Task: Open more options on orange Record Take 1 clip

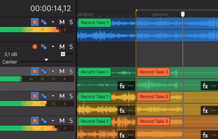Action: coord(131,135)
